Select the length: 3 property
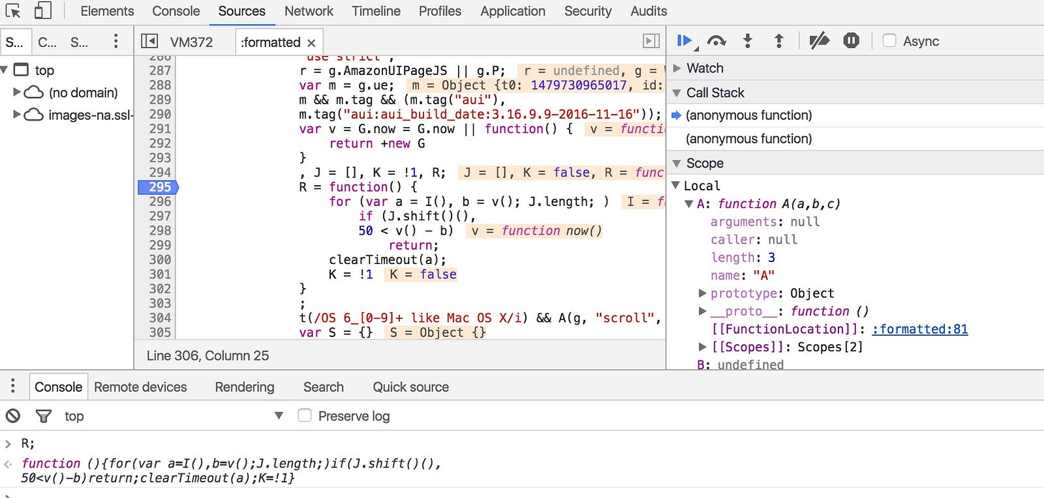Screen dimensions: 1044x498 tap(743, 257)
